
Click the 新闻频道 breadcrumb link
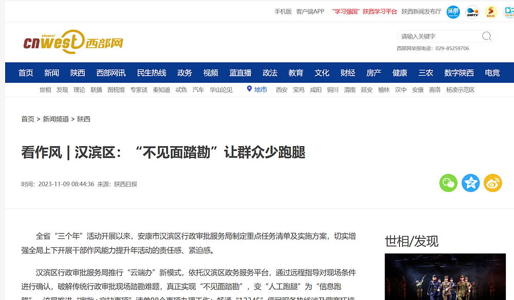[56, 119]
